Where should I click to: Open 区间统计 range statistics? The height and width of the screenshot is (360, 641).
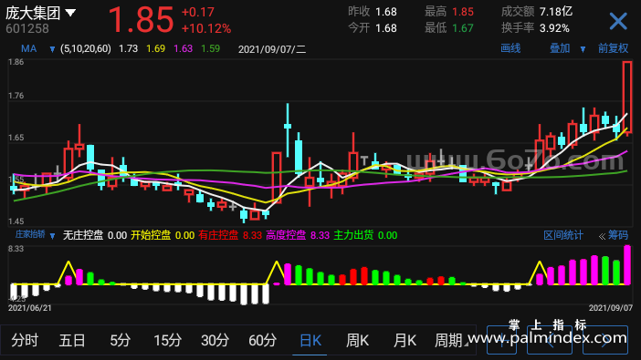click(563, 235)
